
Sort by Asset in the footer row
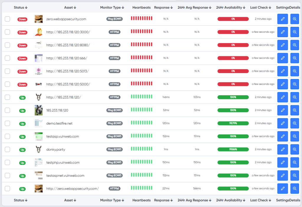(70, 200)
